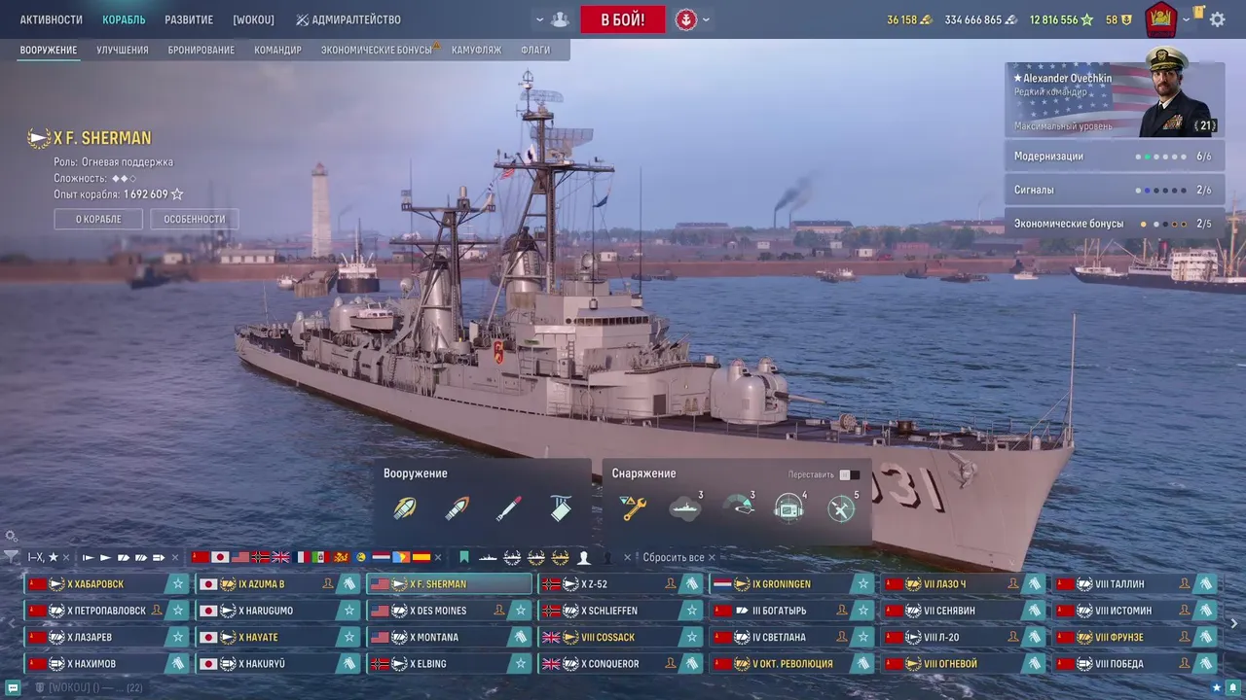Image resolution: width=1246 pixels, height=700 pixels.
Task: Expand the Экономические бонусы 2/5 row
Action: coord(1115,224)
